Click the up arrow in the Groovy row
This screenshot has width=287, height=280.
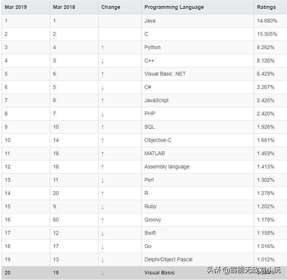point(102,220)
